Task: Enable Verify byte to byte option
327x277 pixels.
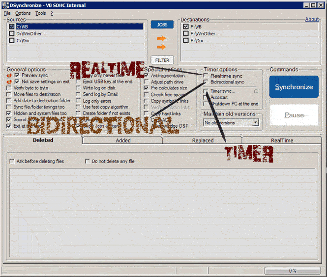Action: coord(9,88)
